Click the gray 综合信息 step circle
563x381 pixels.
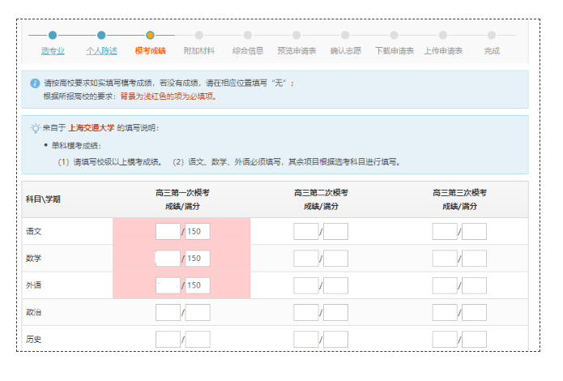248,35
